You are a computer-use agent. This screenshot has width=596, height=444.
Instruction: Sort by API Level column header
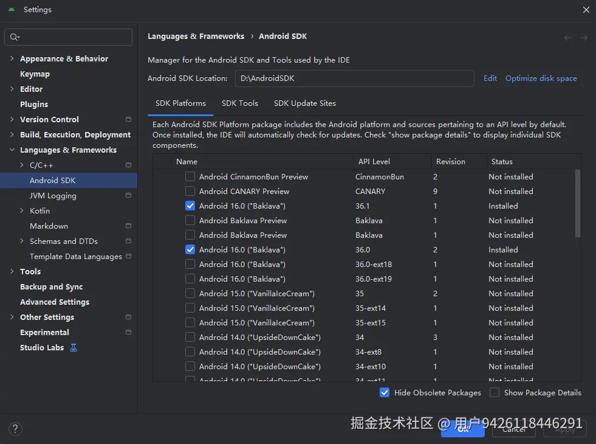392,161
